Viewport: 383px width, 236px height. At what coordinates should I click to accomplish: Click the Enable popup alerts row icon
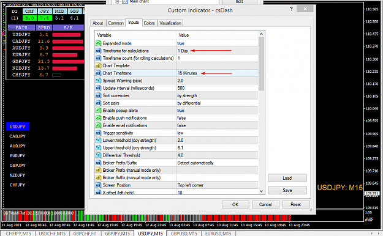(x=98, y=111)
